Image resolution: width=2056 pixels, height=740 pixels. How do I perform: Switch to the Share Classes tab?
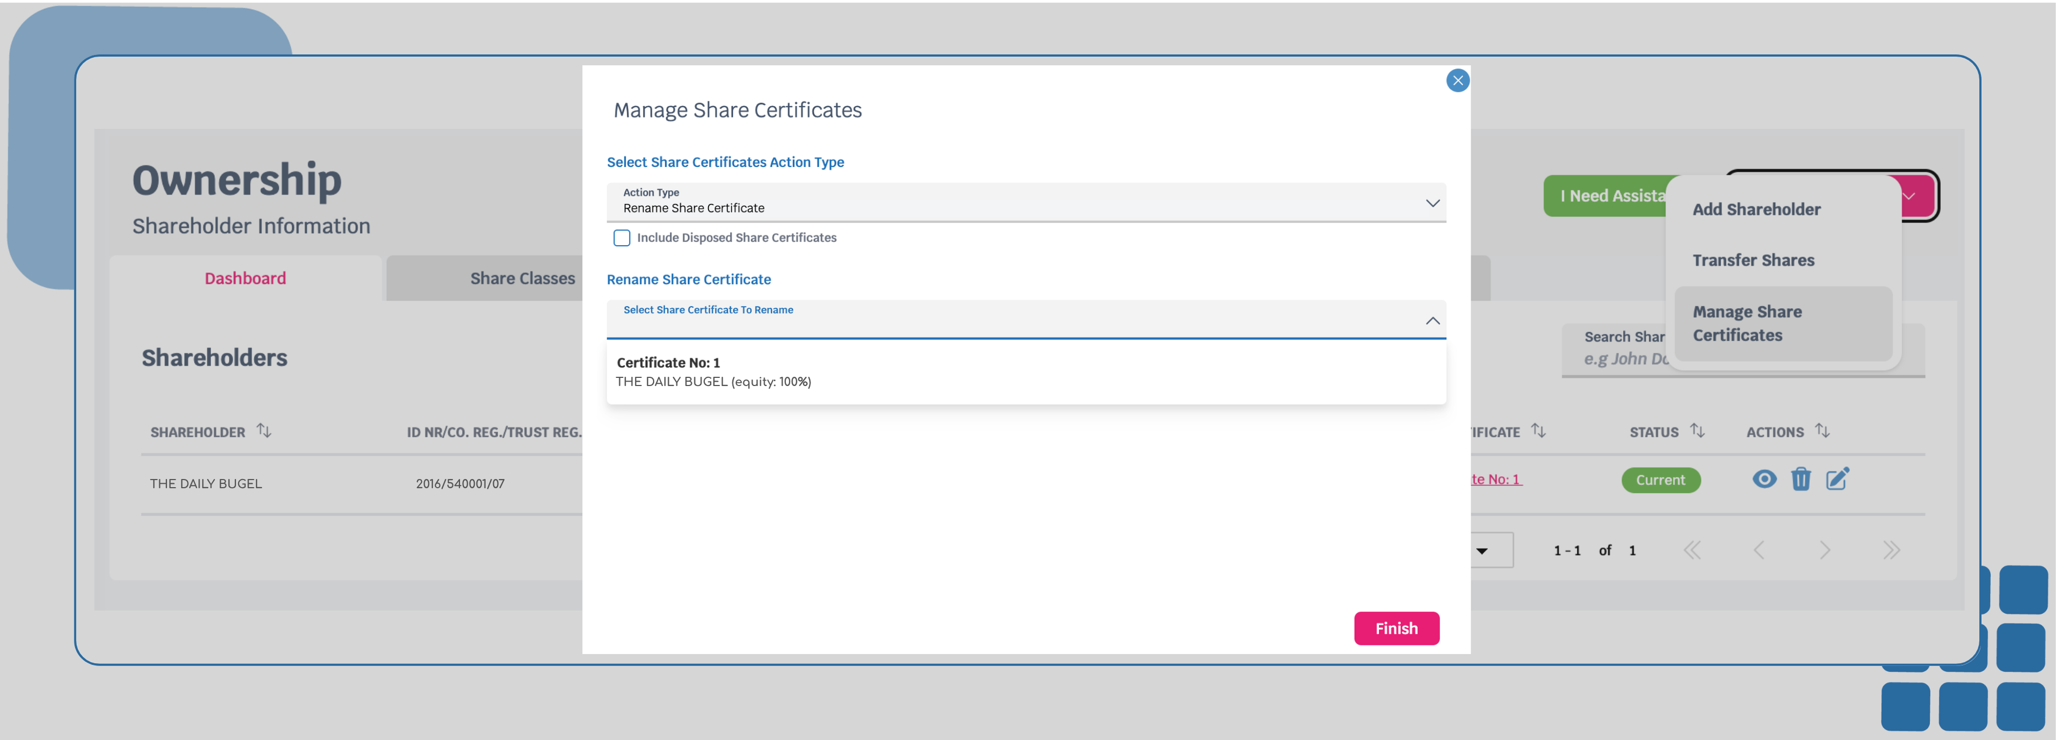(x=522, y=278)
